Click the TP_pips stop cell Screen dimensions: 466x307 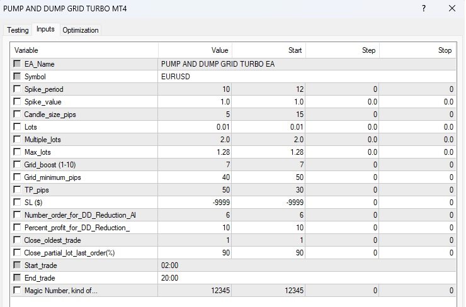(418, 190)
